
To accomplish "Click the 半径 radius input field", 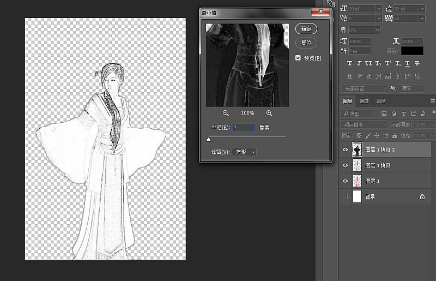I will pos(244,128).
